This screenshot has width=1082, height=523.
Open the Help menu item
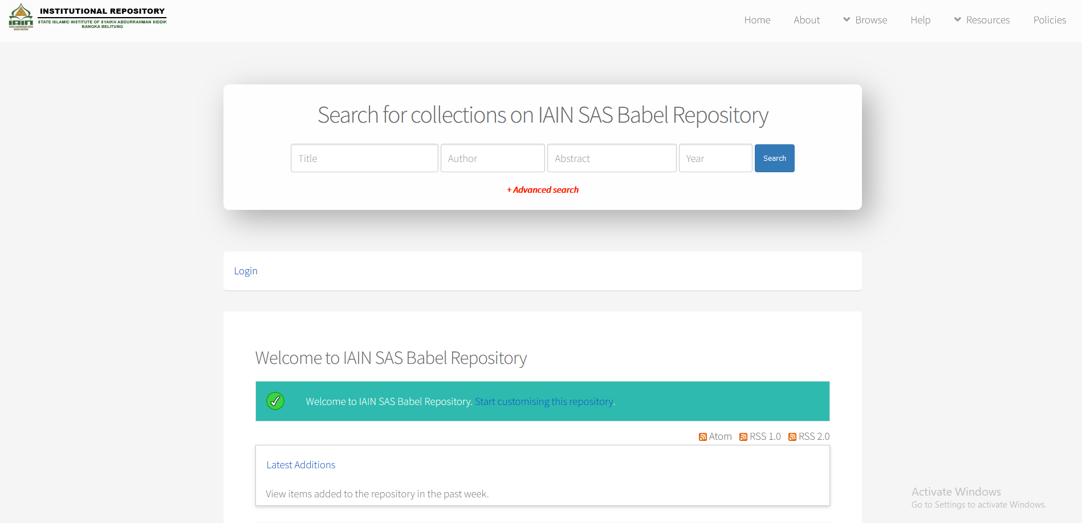click(x=920, y=20)
